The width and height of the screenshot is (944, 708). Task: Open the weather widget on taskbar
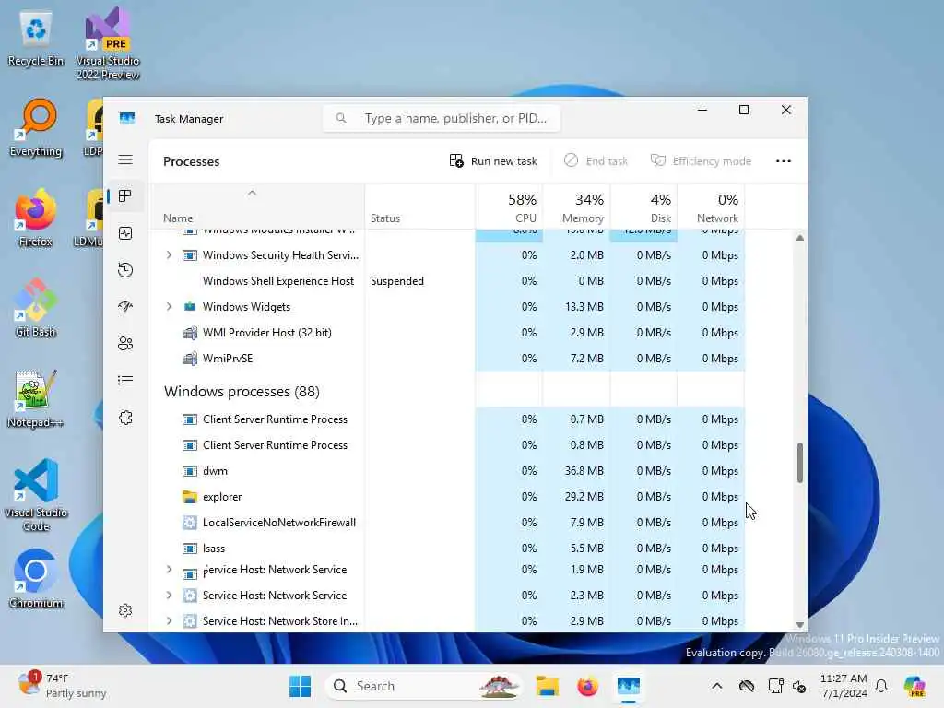[63, 686]
